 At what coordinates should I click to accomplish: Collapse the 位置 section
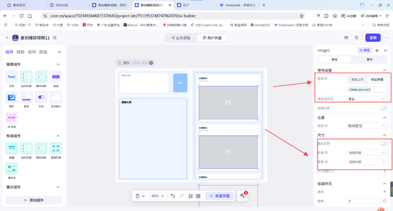[384, 118]
